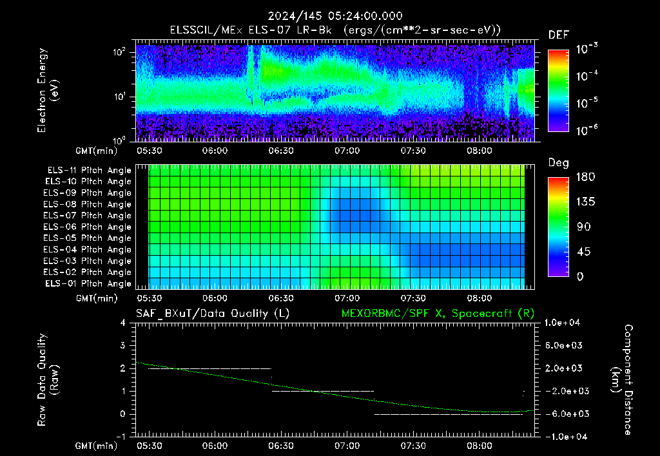The width and height of the screenshot is (660, 456).
Task: Select the ELS-06 Pitch Angle row label
Action: tap(87, 227)
